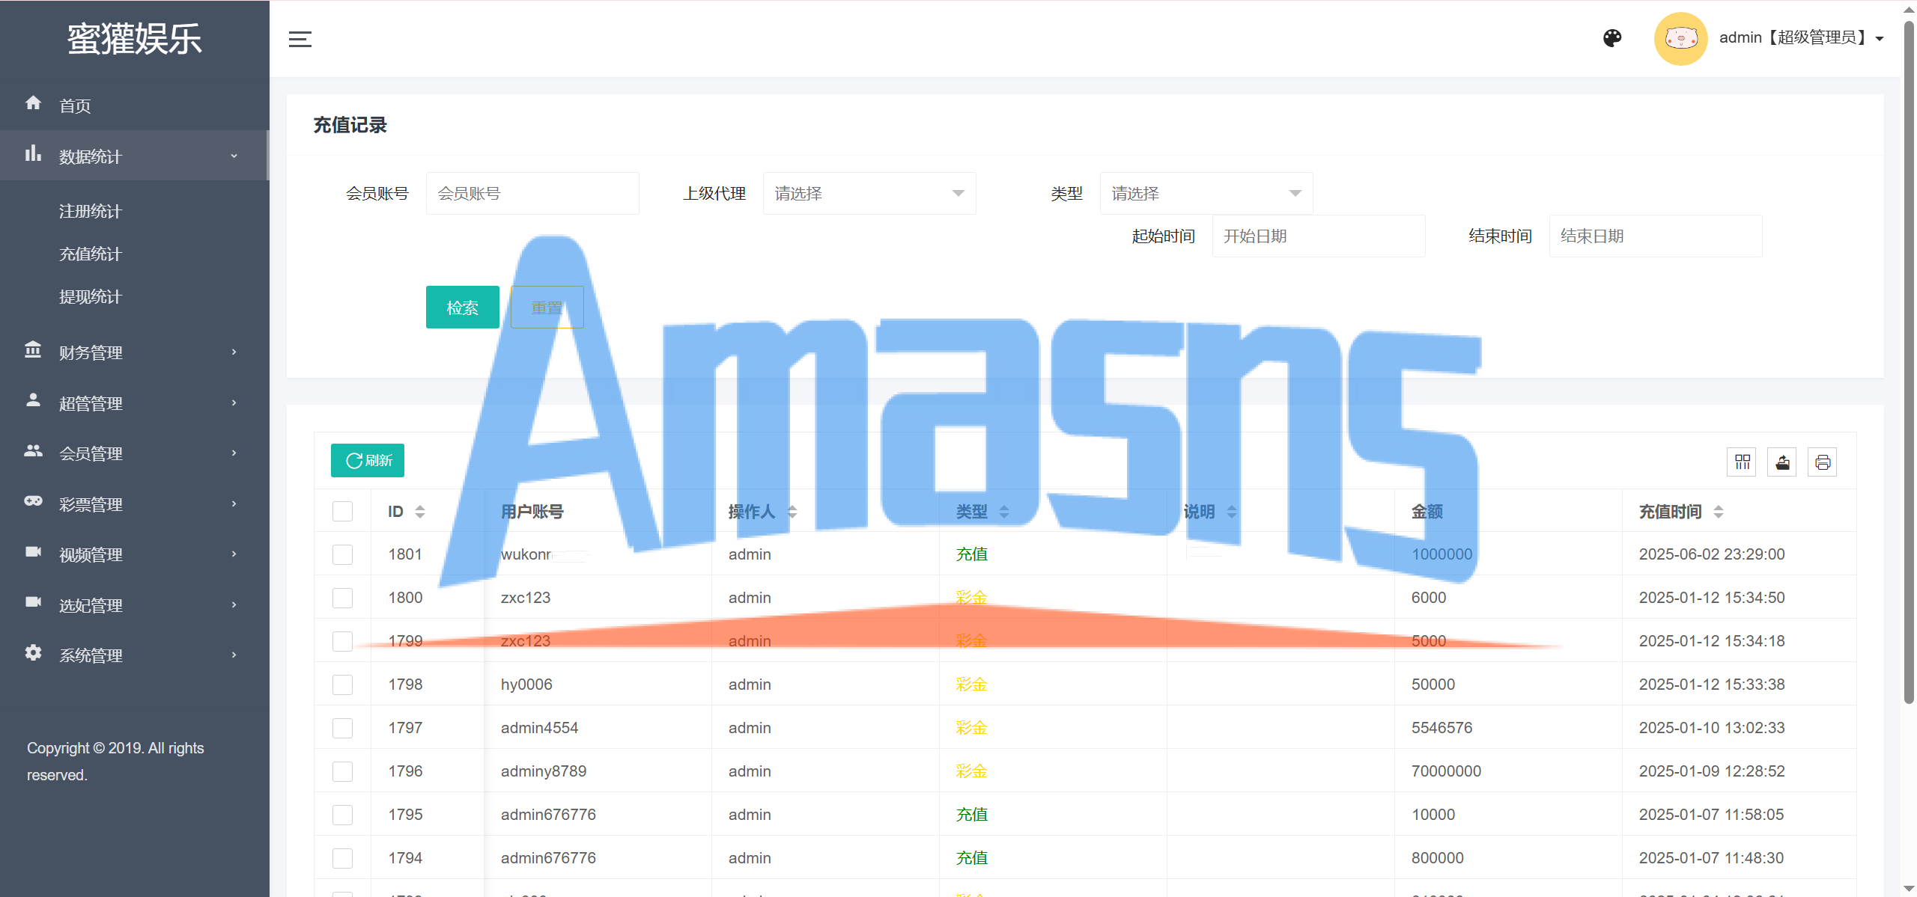Click the 超管管理 person icon

[33, 400]
